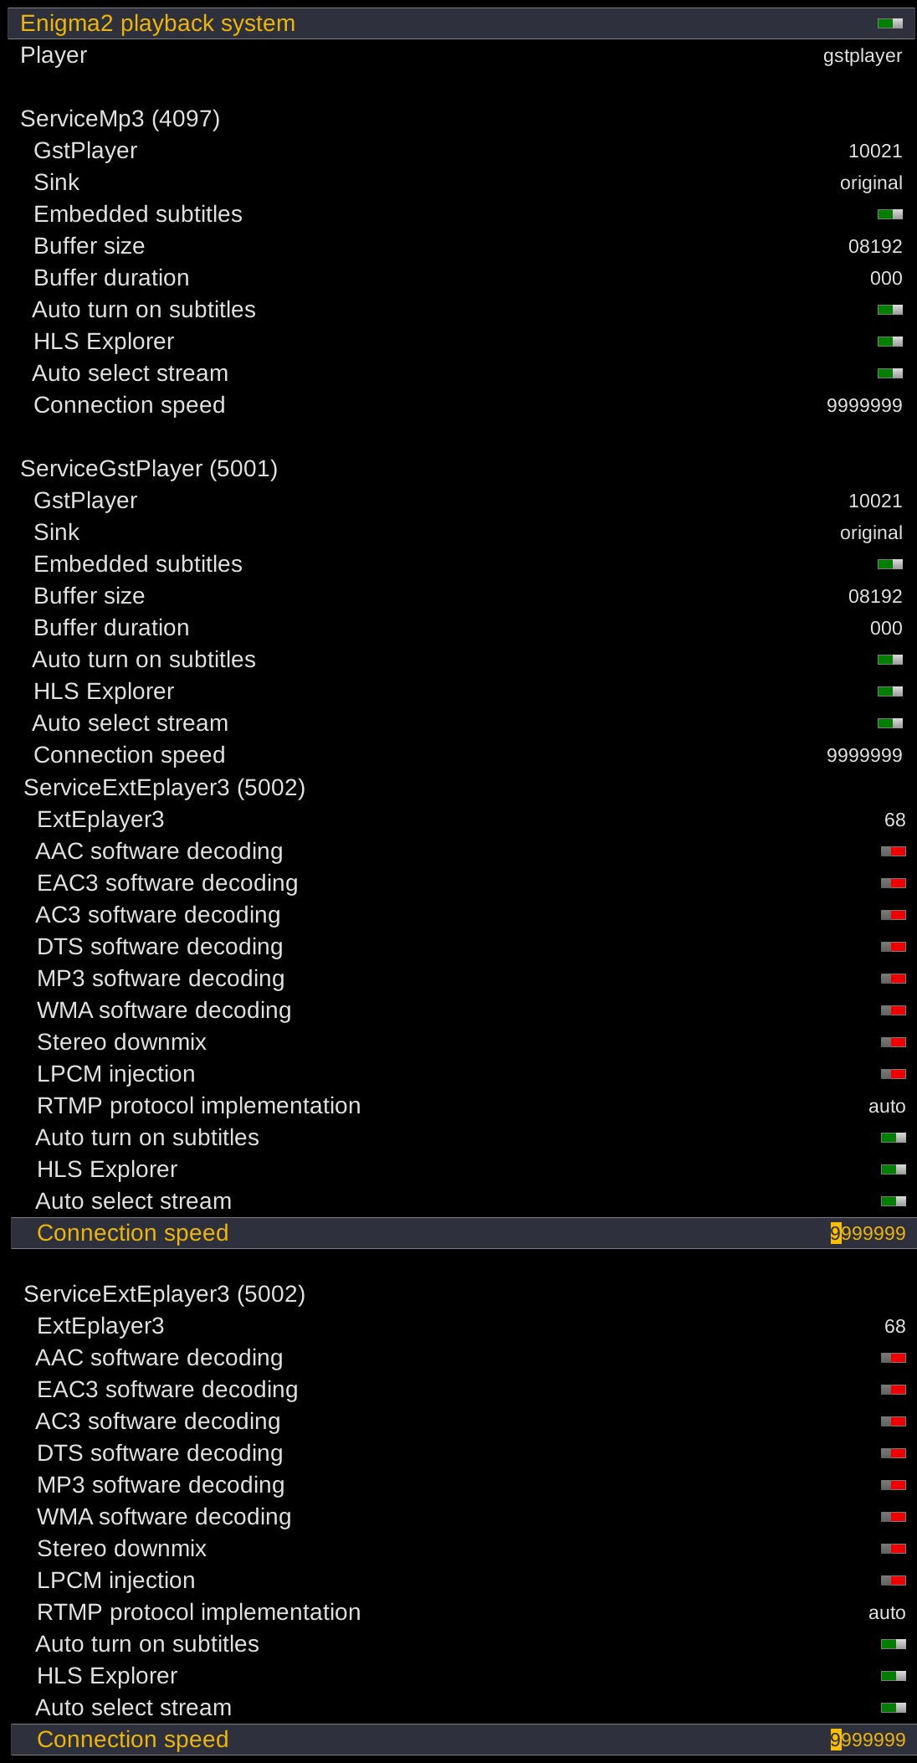Enable AAC software decoding in first ServiceExtEplayer3 section
This screenshot has width=917, height=1763.
(x=893, y=851)
